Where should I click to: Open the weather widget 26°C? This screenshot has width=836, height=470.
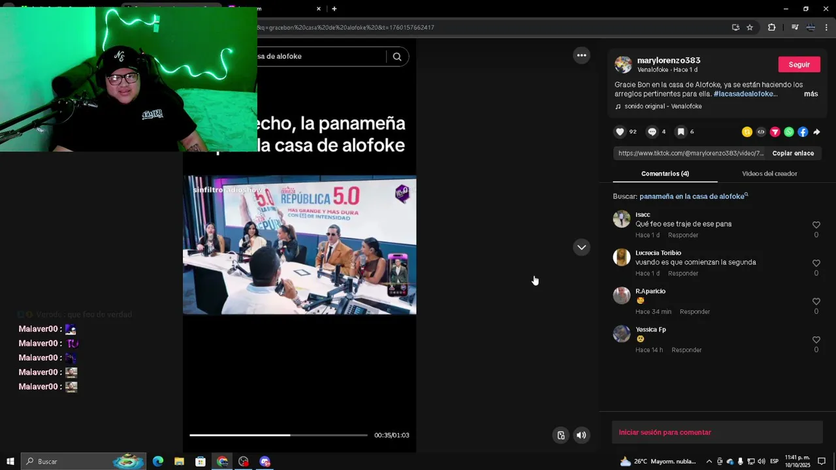(658, 462)
